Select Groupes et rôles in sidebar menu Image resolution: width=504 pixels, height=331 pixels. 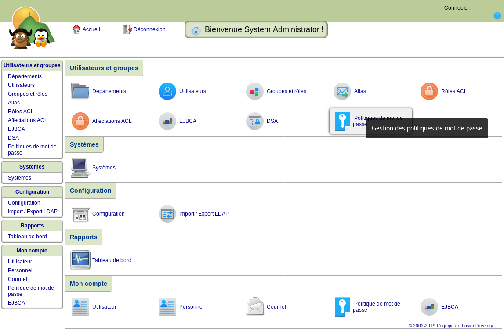tap(27, 94)
